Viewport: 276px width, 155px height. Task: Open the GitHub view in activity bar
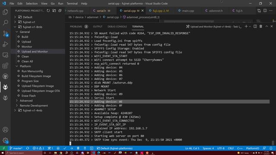point(5,77)
